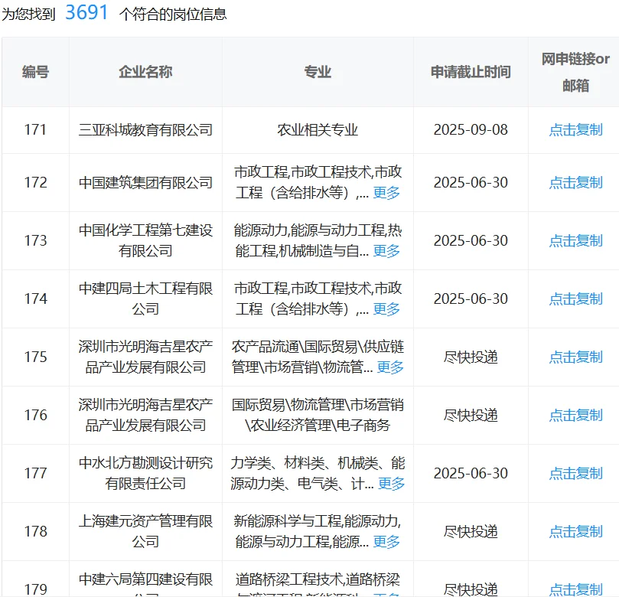Click the 编号 column header
The height and width of the screenshot is (597, 619).
(x=35, y=72)
